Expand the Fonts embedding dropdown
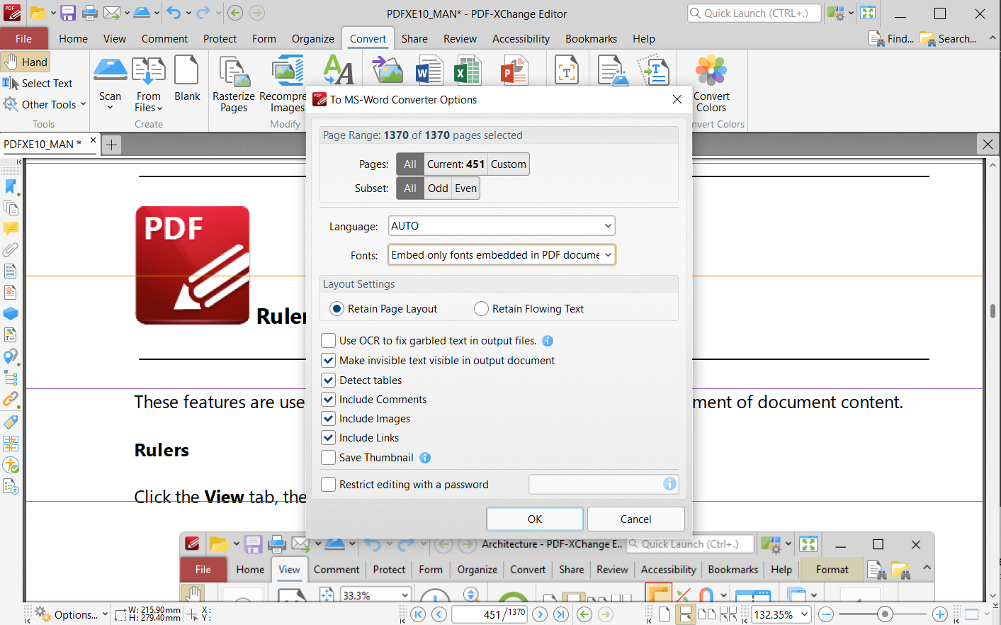The width and height of the screenshot is (1001, 625). coord(501,255)
